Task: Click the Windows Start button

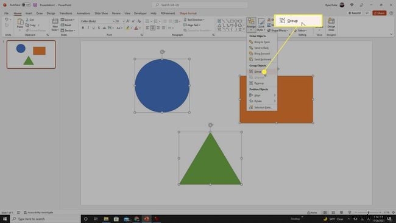Action: point(5,219)
